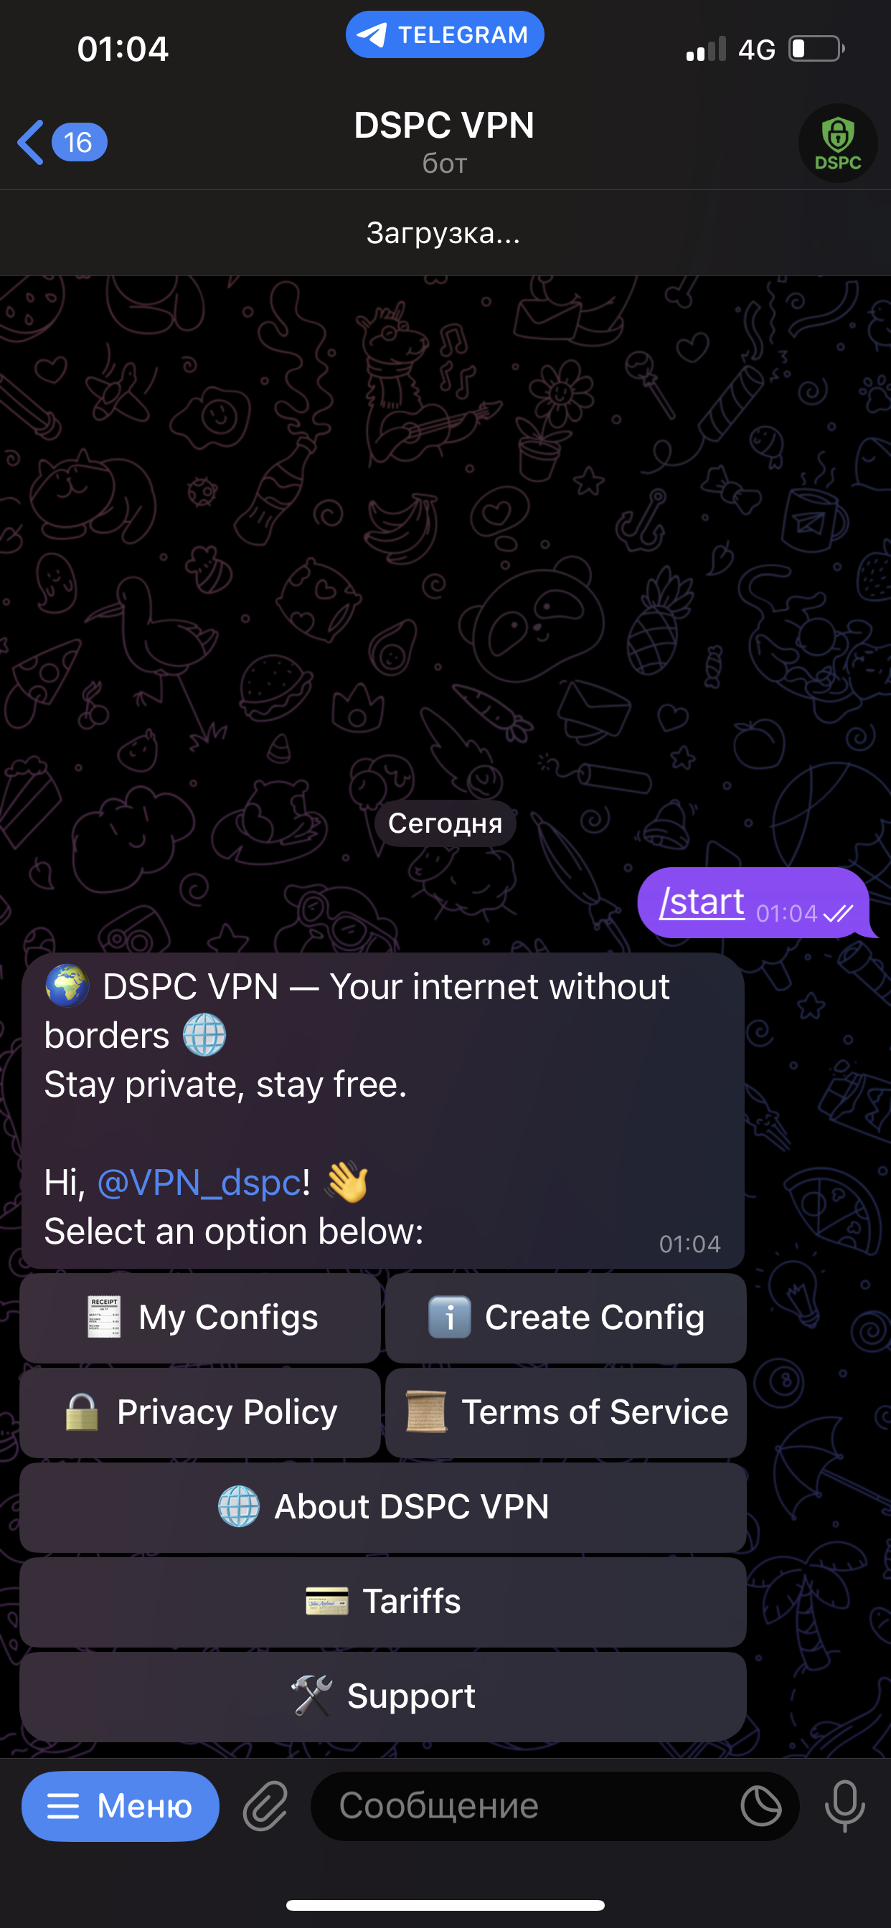This screenshot has height=1928, width=891.
Task: Select the My Configs option
Action: [200, 1318]
